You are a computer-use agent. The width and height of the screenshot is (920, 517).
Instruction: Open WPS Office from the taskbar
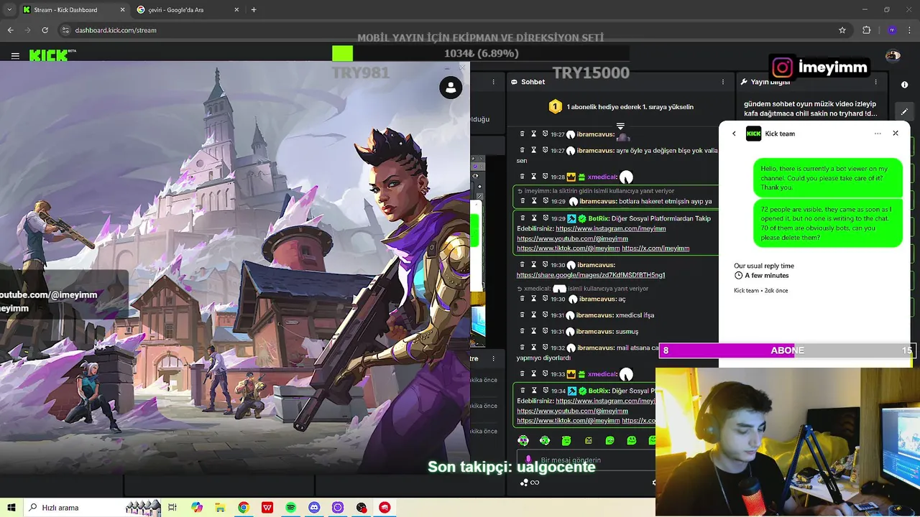[x=267, y=508]
